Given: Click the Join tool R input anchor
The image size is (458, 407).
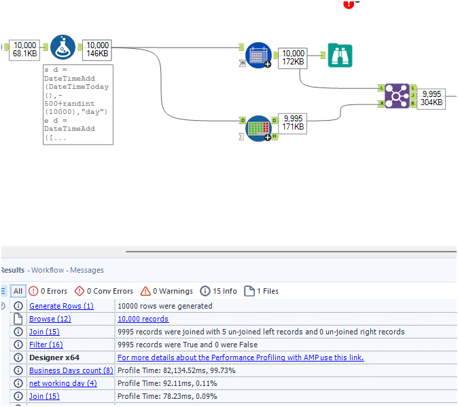Looking at the screenshot, I should tap(381, 104).
